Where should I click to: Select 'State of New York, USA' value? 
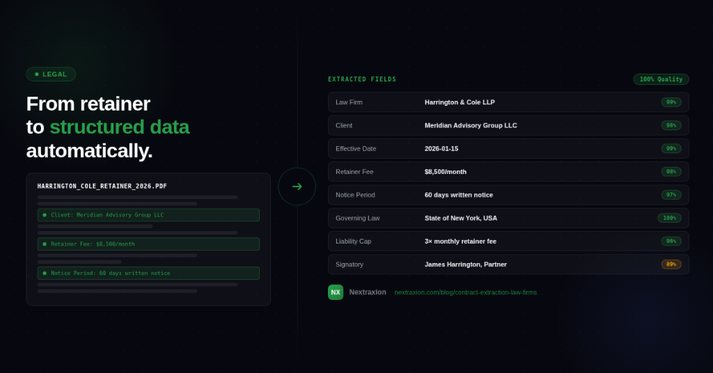point(461,218)
